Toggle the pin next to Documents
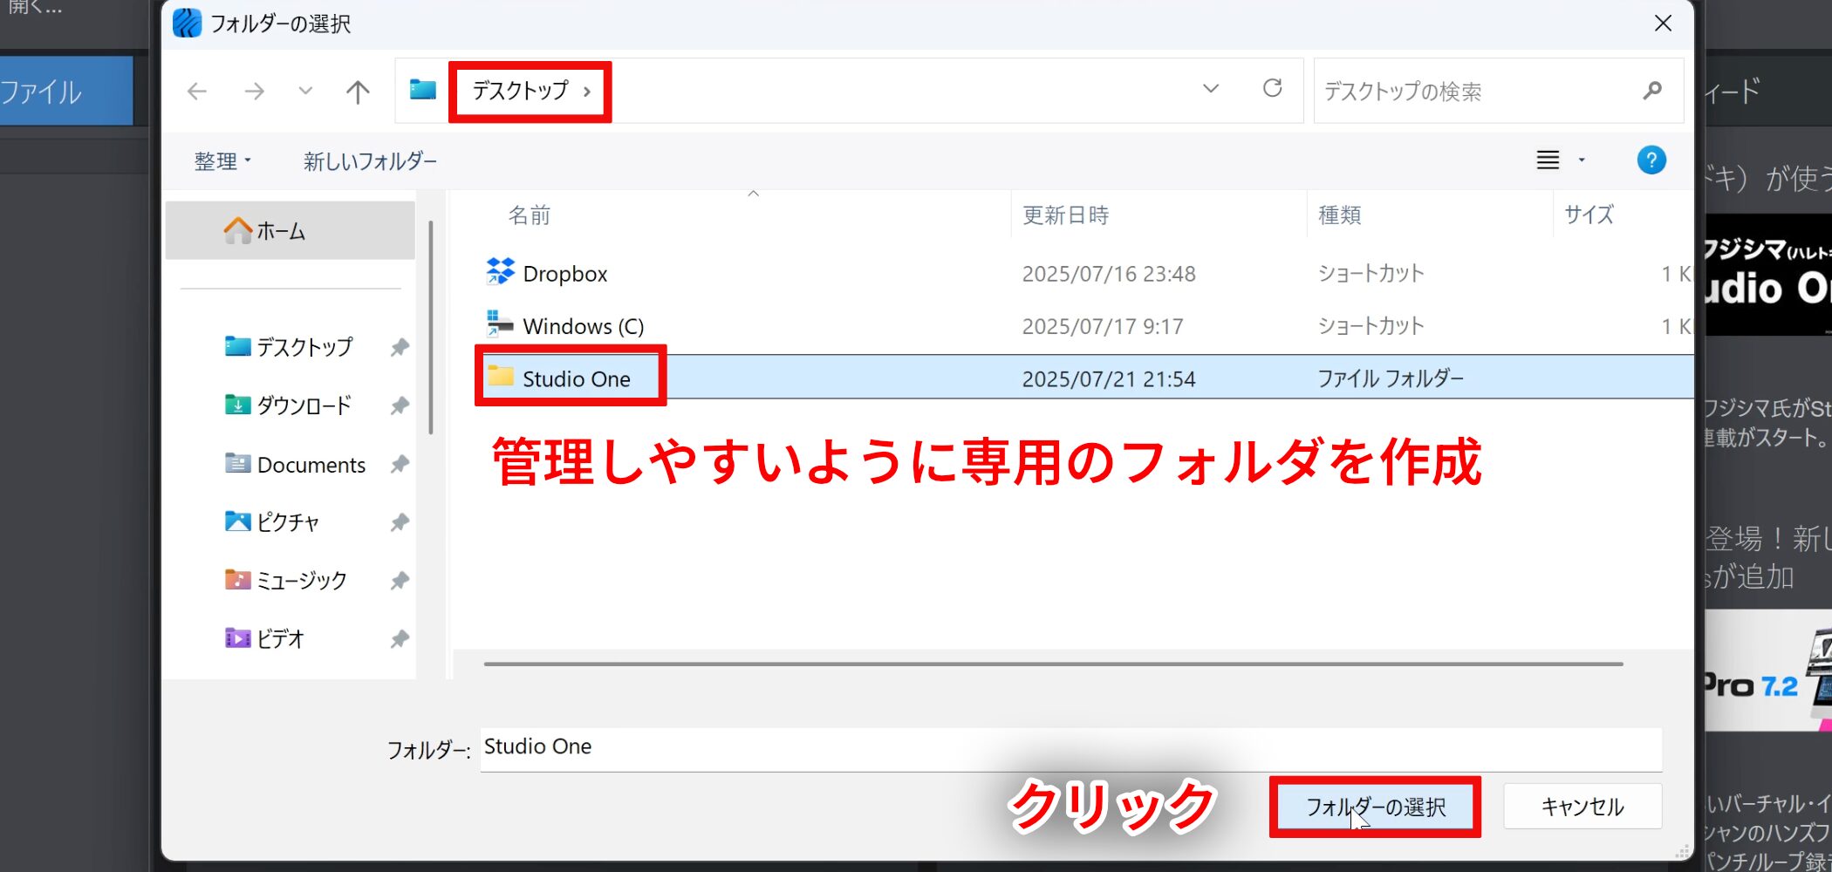Screen dimensions: 1832x872 (400, 465)
